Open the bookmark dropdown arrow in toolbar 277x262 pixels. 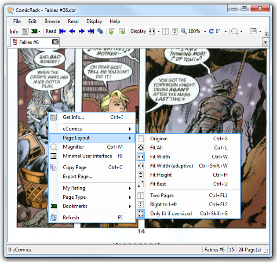(40, 32)
